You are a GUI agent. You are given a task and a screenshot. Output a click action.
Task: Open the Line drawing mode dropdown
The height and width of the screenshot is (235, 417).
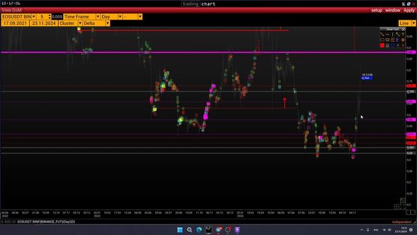click(x=413, y=23)
